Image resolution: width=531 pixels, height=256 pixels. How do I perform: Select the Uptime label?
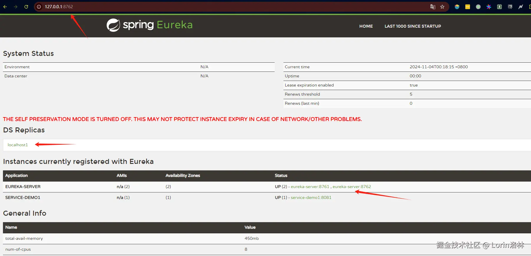tap(292, 76)
